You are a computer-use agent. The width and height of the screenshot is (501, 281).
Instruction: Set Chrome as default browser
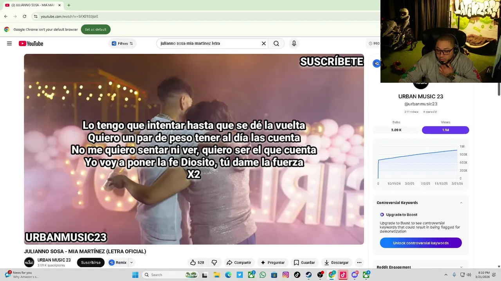(x=96, y=29)
